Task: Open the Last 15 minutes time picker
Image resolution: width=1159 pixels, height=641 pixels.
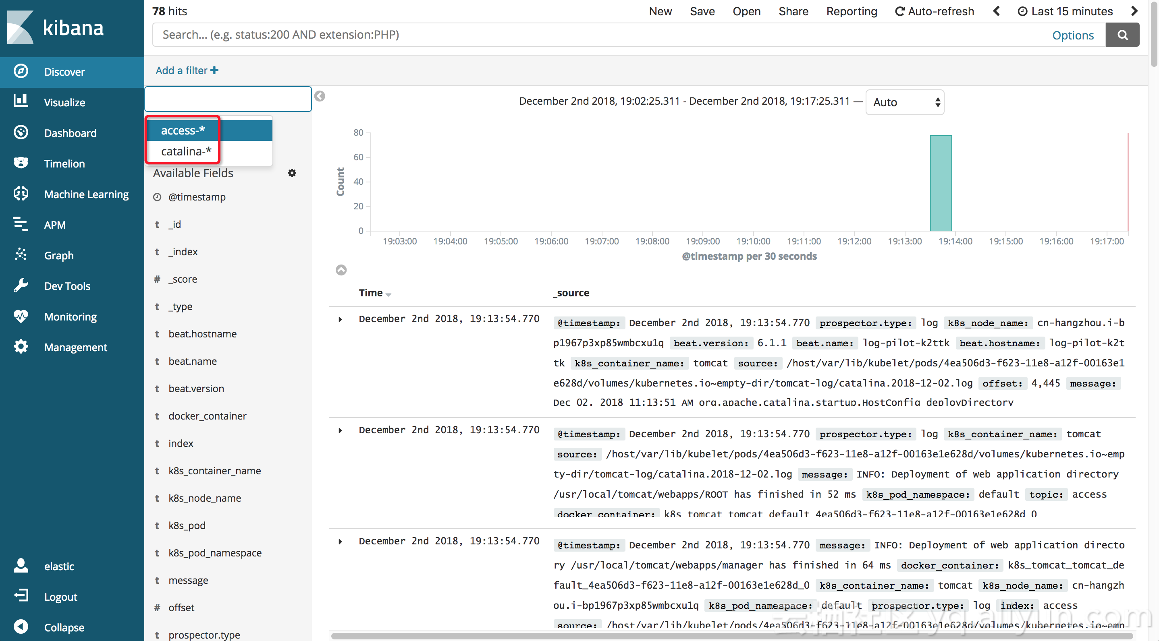Action: click(1065, 11)
